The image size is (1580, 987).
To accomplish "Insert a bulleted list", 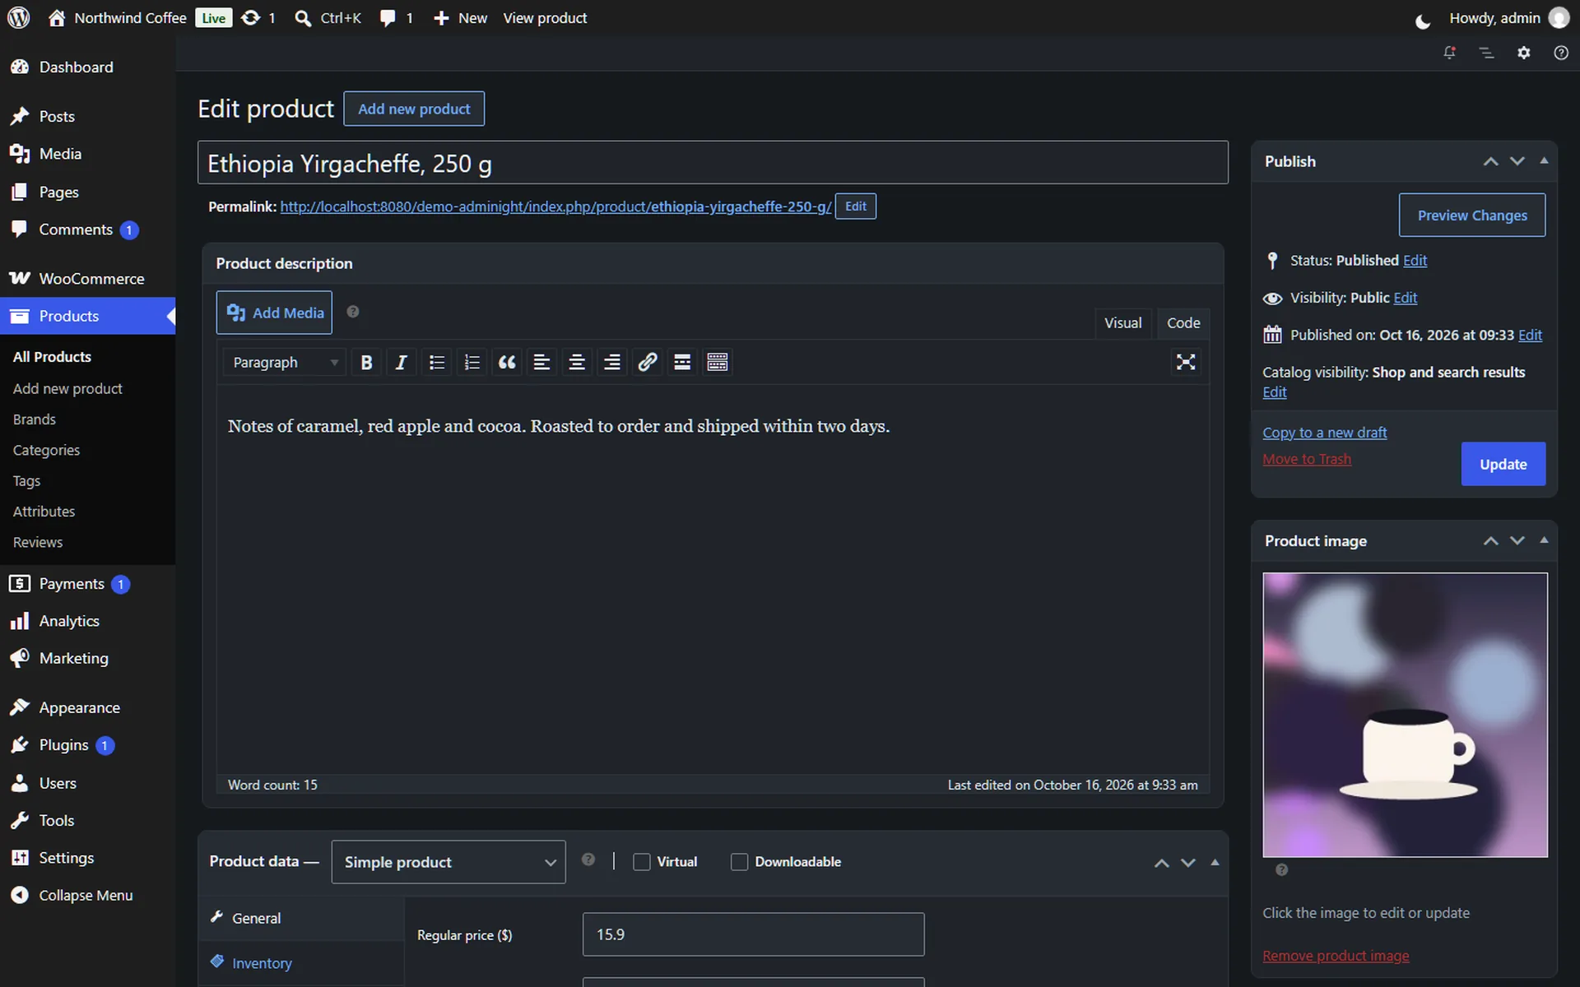I will point(436,363).
